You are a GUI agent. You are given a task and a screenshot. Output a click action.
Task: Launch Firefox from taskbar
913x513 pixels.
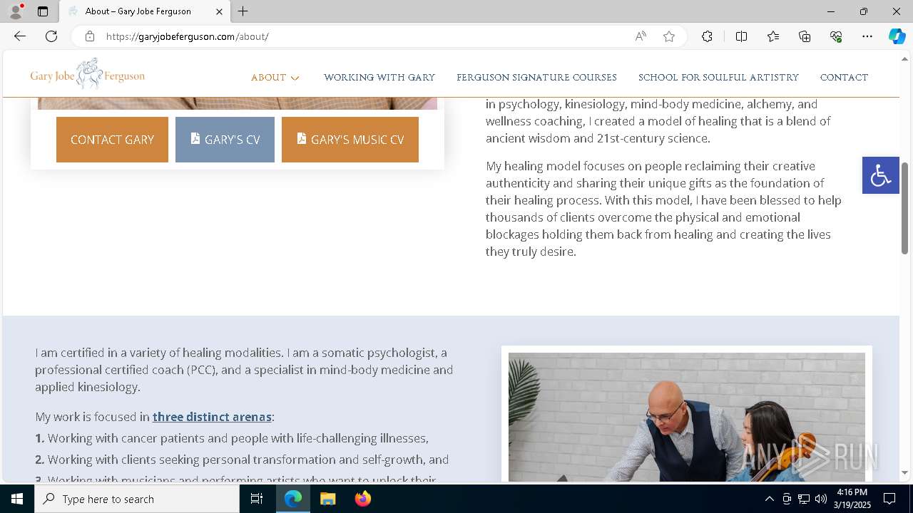coord(363,499)
